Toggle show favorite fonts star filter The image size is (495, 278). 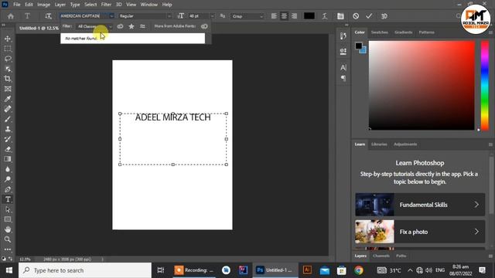(x=131, y=26)
